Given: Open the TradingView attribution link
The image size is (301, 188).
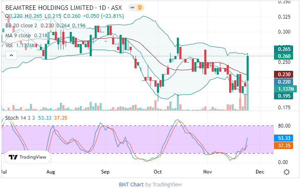Looking at the screenshot, I should (x=167, y=184).
